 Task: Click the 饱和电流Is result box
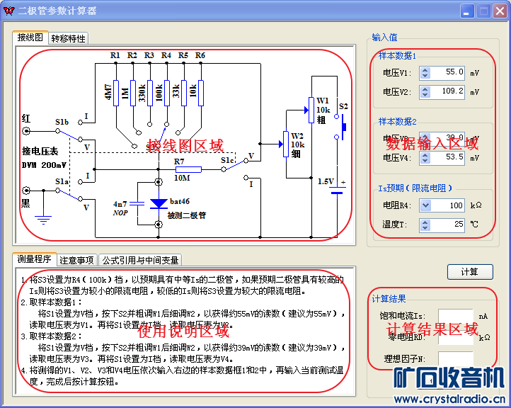click(456, 316)
